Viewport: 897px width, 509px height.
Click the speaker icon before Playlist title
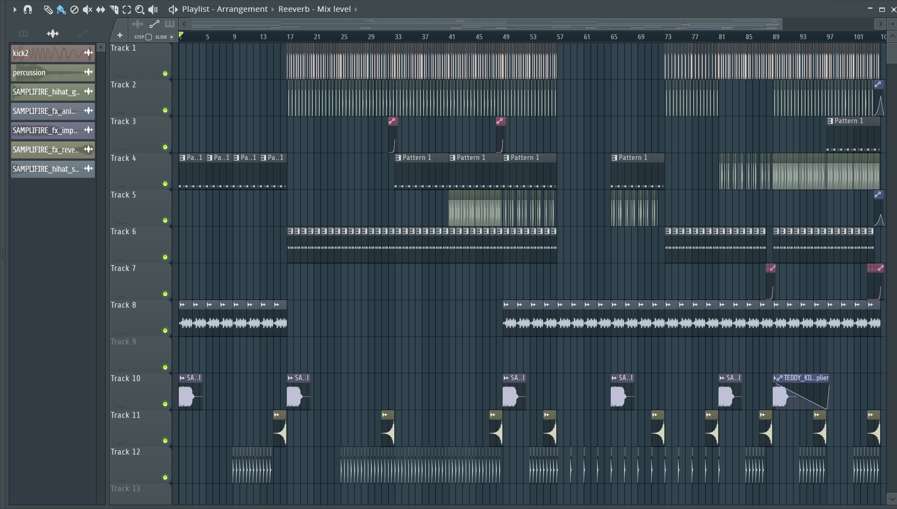click(x=173, y=9)
